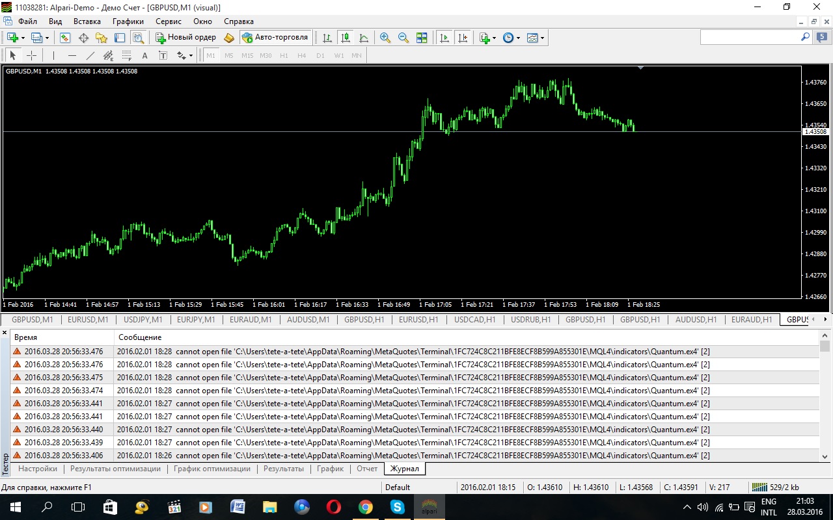Zoom out of the chart
Viewport: 833px width, 520px height.
(403, 38)
